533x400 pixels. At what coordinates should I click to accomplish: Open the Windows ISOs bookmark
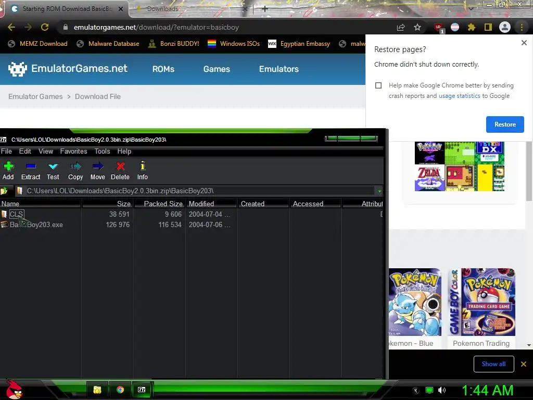click(x=234, y=44)
